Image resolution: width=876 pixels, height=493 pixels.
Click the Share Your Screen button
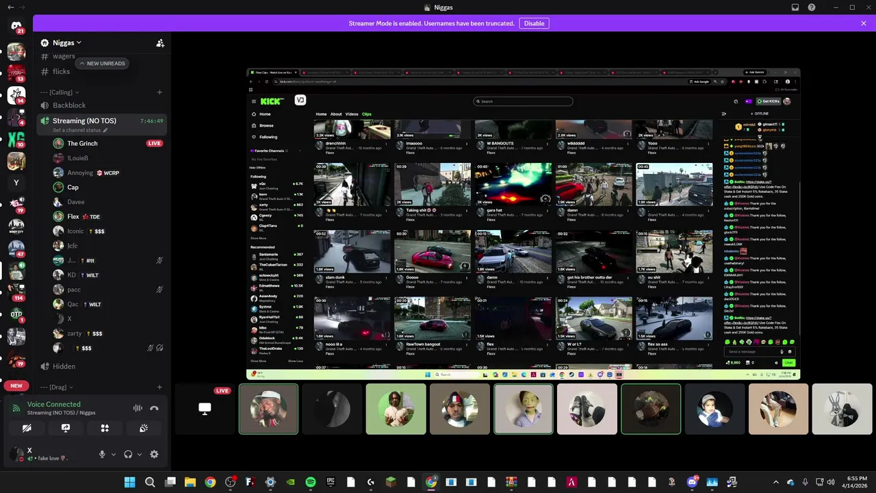pyautogui.click(x=66, y=428)
